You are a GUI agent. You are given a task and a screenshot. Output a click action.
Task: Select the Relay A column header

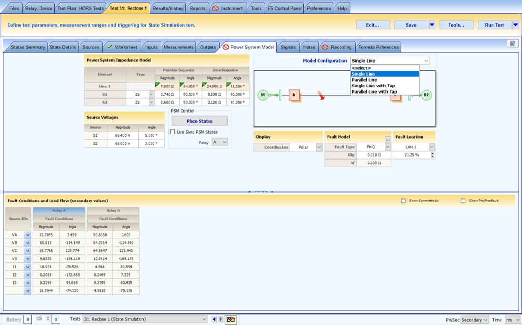59,210
